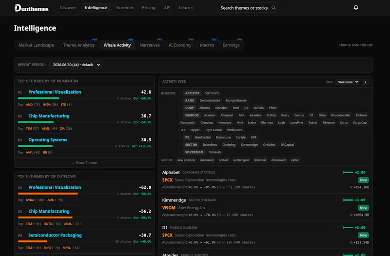The image size is (390, 256).
Task: Click the Duothemes logo
Action: click(x=31, y=8)
